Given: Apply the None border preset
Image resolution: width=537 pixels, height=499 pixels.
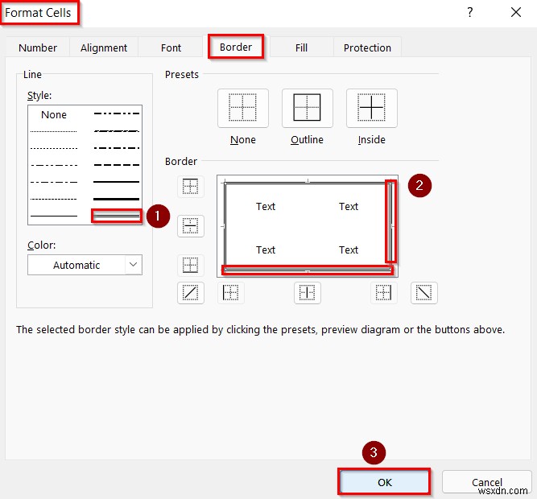Looking at the screenshot, I should tap(243, 108).
